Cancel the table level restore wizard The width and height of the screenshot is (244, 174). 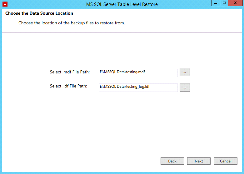226,161
